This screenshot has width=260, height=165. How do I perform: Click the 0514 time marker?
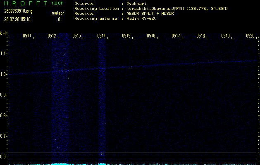pyautogui.click(x=101, y=36)
